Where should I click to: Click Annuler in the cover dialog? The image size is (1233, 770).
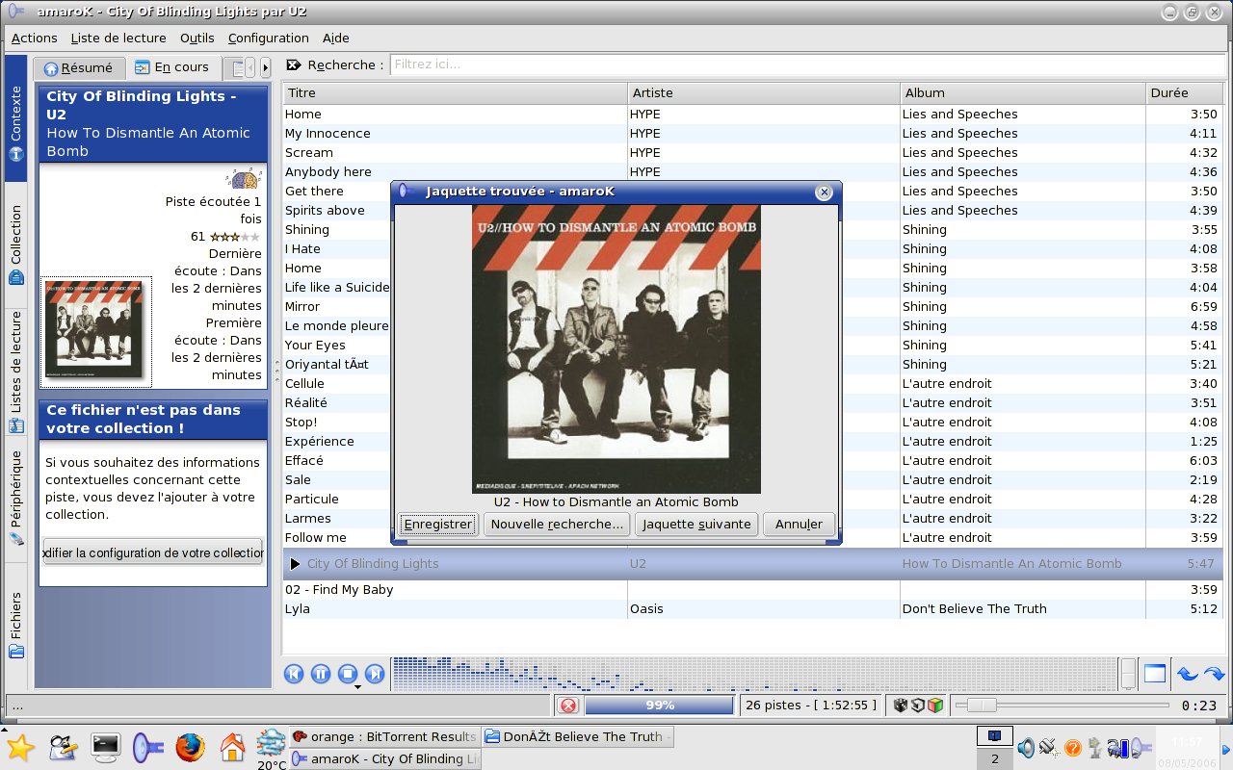[x=799, y=525]
